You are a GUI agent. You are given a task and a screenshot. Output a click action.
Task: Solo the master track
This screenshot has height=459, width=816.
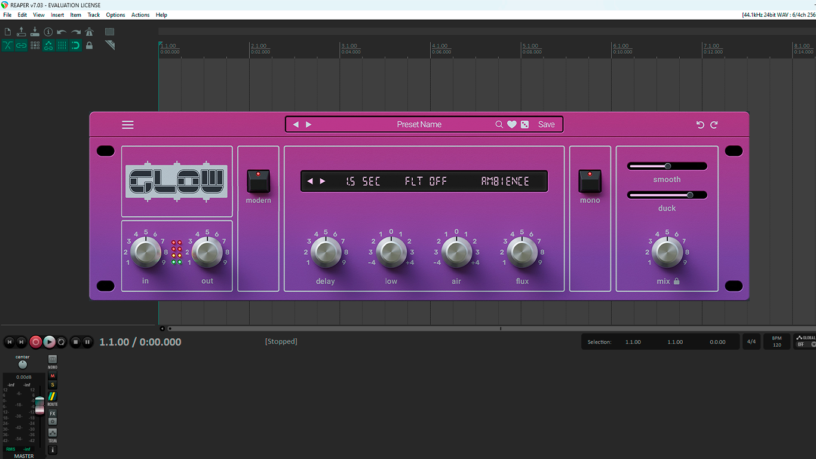53,385
